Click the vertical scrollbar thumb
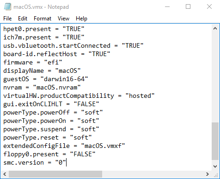Screen dimensions: 220x179 click(215, 141)
